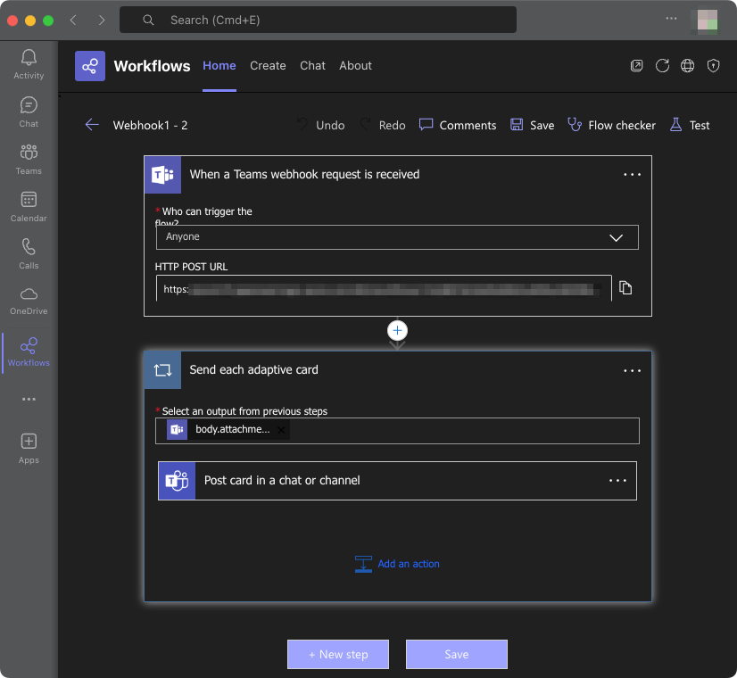Click Undo in the flow toolbar

pos(321,125)
